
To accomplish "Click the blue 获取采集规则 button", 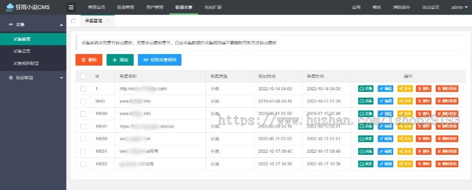I will (159, 60).
